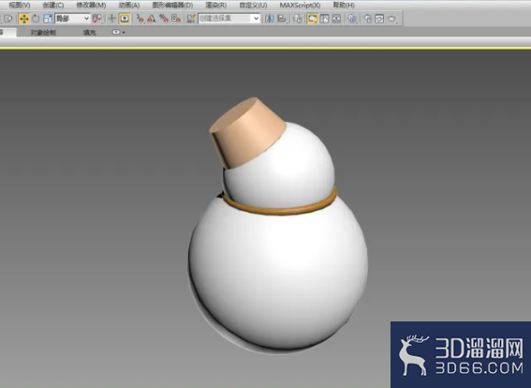Toggle the Keyboard Shortcut Override button

click(x=125, y=19)
